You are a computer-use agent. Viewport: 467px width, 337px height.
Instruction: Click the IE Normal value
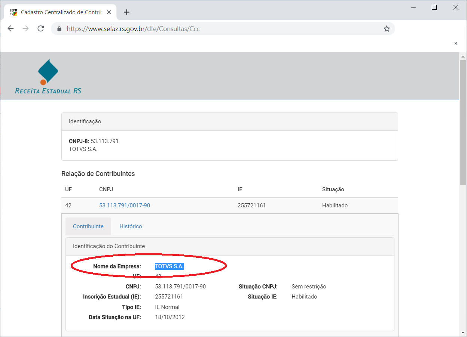point(167,307)
